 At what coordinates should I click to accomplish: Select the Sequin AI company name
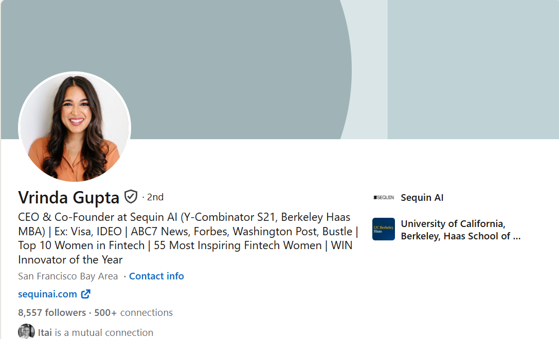point(422,198)
